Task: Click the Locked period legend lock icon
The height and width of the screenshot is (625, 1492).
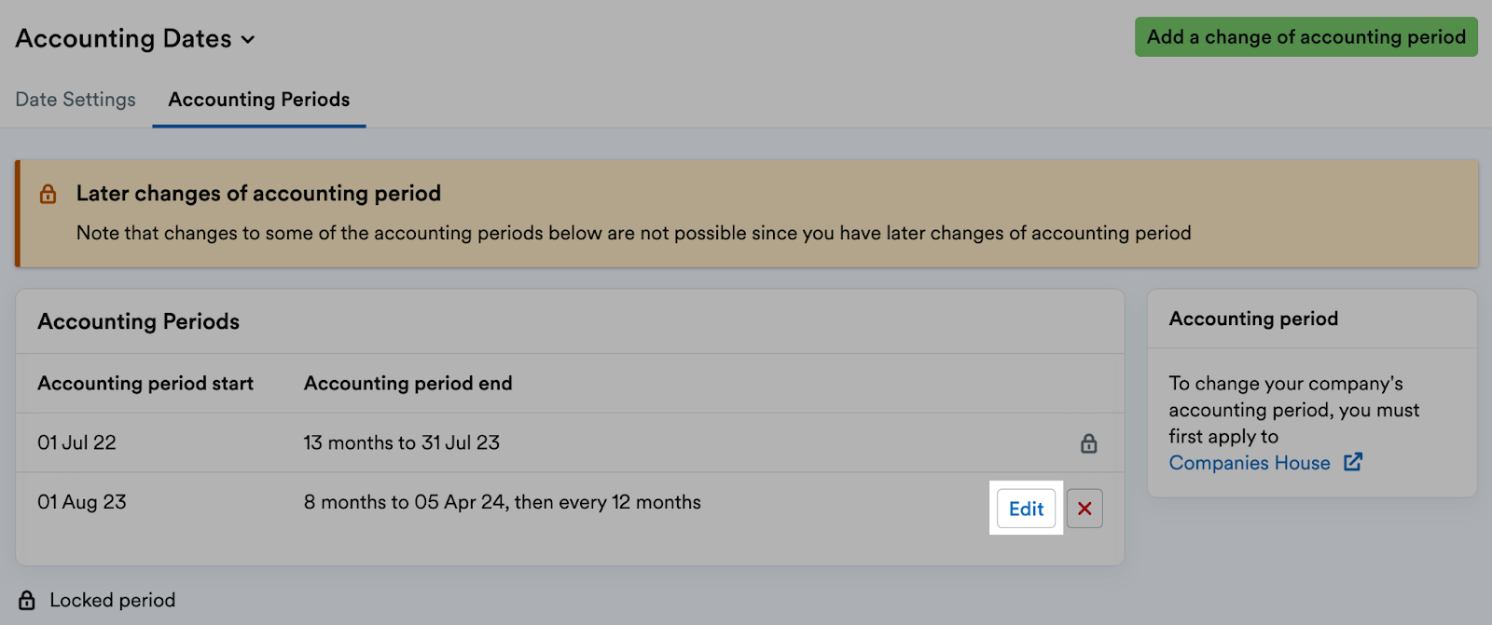Action: pyautogui.click(x=29, y=600)
